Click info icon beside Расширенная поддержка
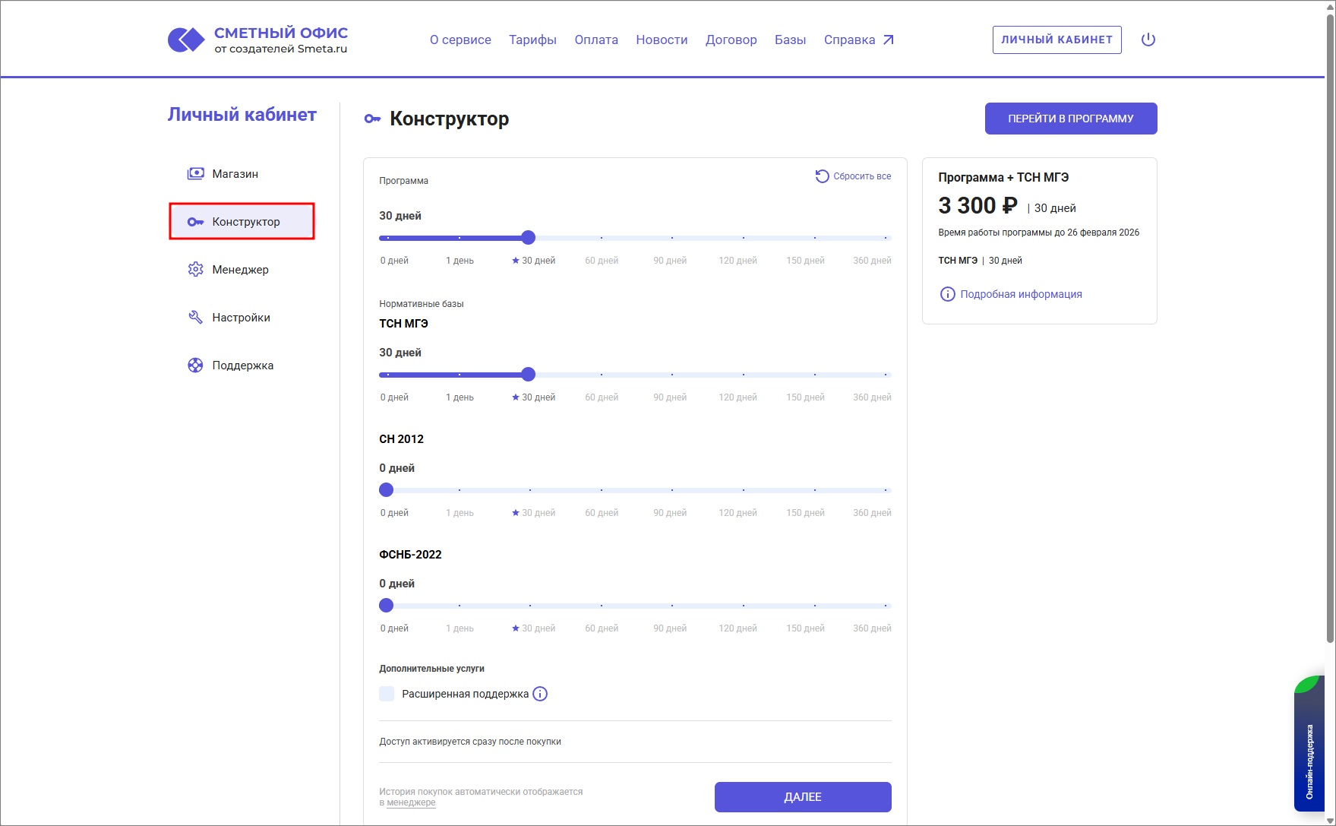1336x826 pixels. point(540,694)
